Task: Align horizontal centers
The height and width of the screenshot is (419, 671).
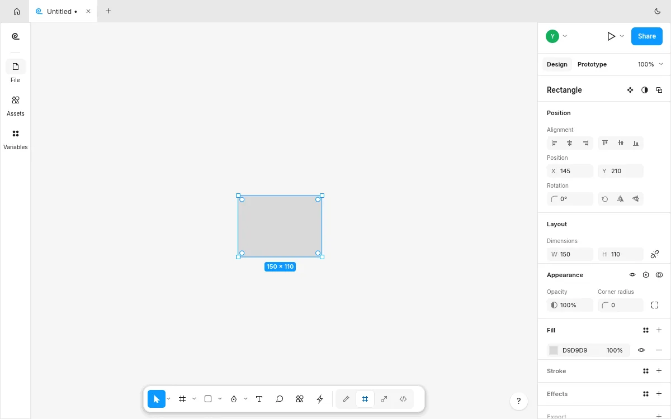Action: pos(570,143)
